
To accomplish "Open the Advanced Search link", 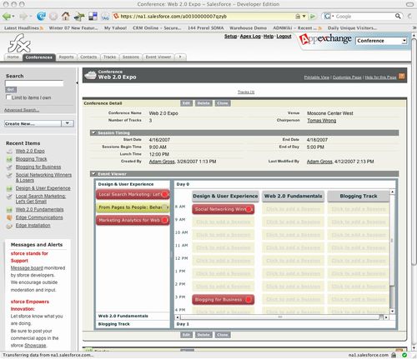I will pos(22,110).
